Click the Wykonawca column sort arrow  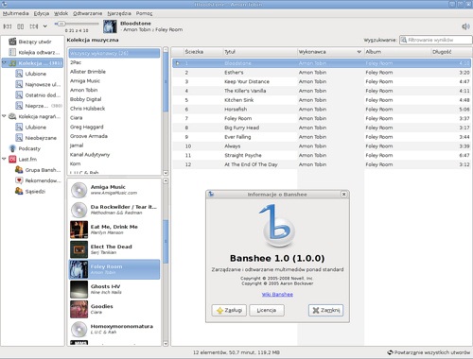[x=359, y=52]
